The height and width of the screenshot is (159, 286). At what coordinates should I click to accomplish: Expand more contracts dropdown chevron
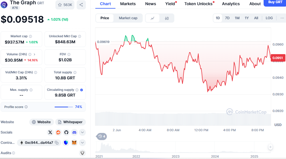point(82,143)
